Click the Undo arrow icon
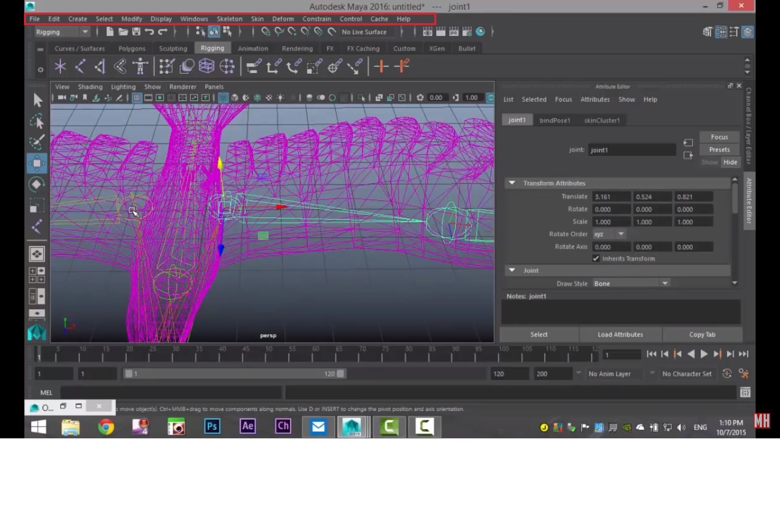 (149, 32)
